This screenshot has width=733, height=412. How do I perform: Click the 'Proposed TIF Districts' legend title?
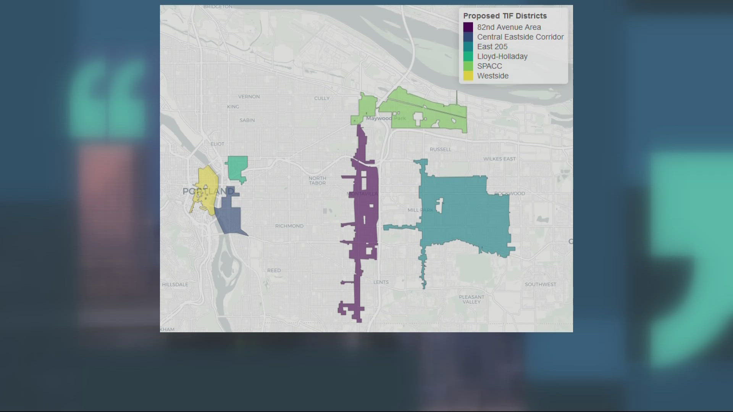click(505, 16)
